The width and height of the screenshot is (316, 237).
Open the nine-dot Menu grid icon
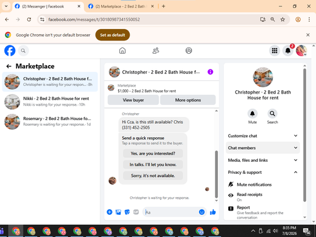[274, 51]
